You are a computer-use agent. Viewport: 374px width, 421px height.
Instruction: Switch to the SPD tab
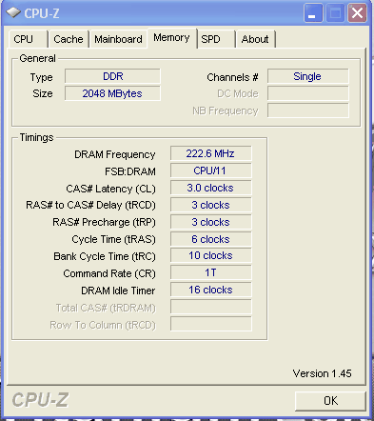point(216,39)
